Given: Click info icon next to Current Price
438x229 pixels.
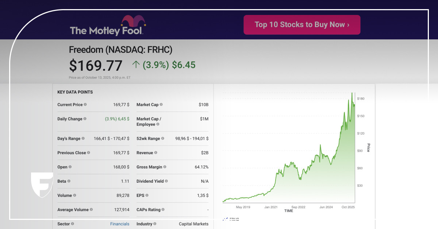Looking at the screenshot, I should [85, 105].
